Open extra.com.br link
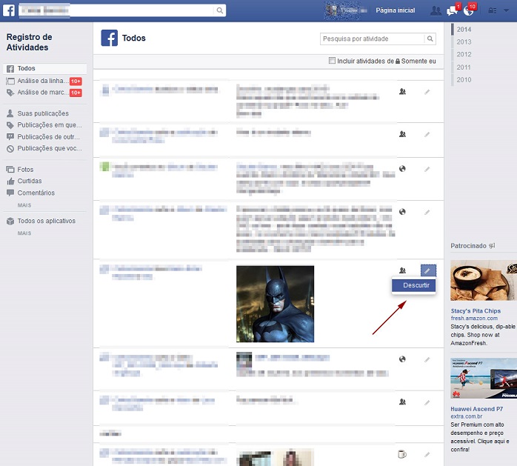 point(466,416)
